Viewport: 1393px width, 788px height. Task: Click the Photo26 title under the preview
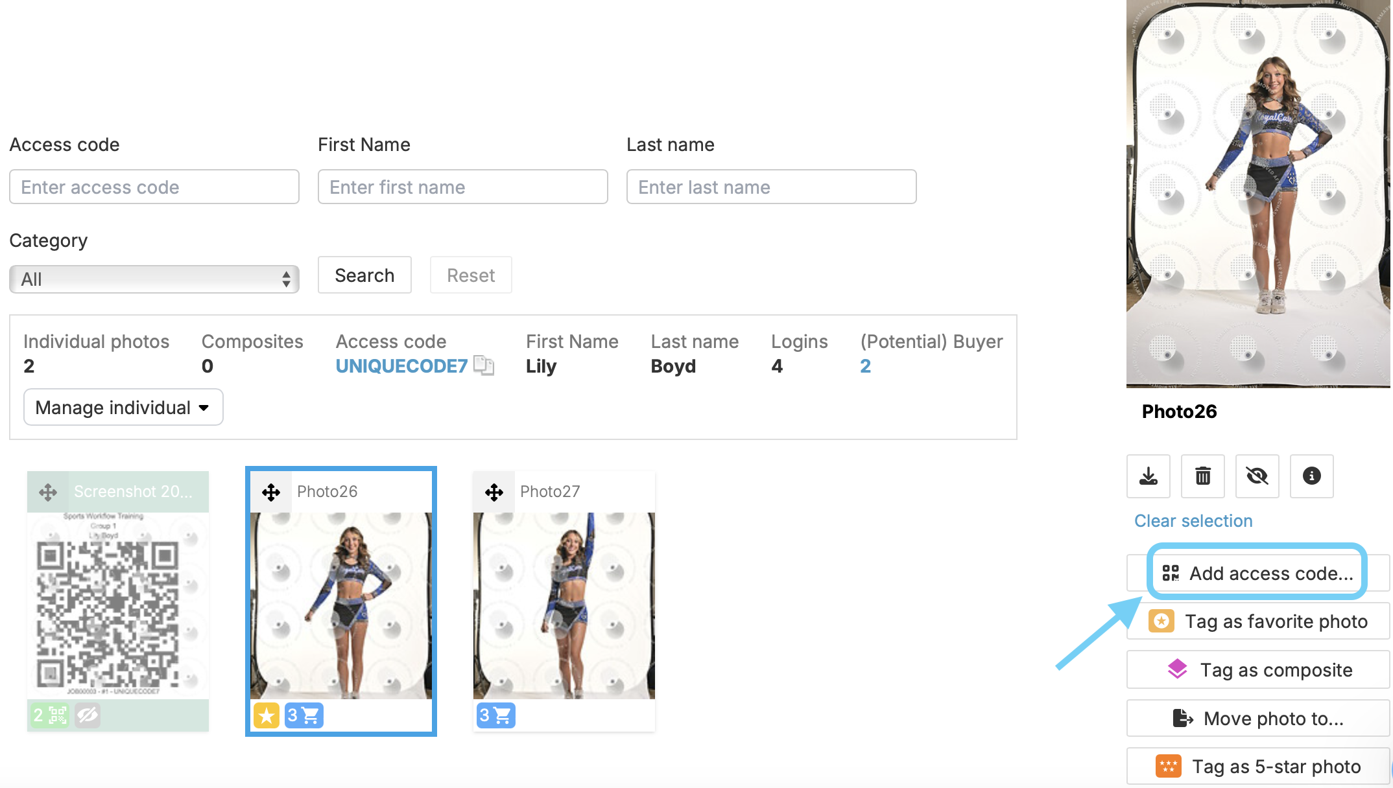click(x=1179, y=411)
